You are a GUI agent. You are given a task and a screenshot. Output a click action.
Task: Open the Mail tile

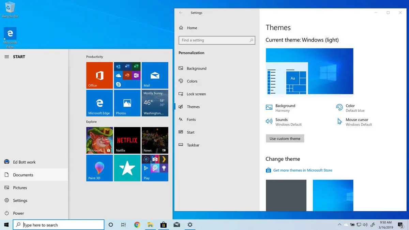click(155, 75)
